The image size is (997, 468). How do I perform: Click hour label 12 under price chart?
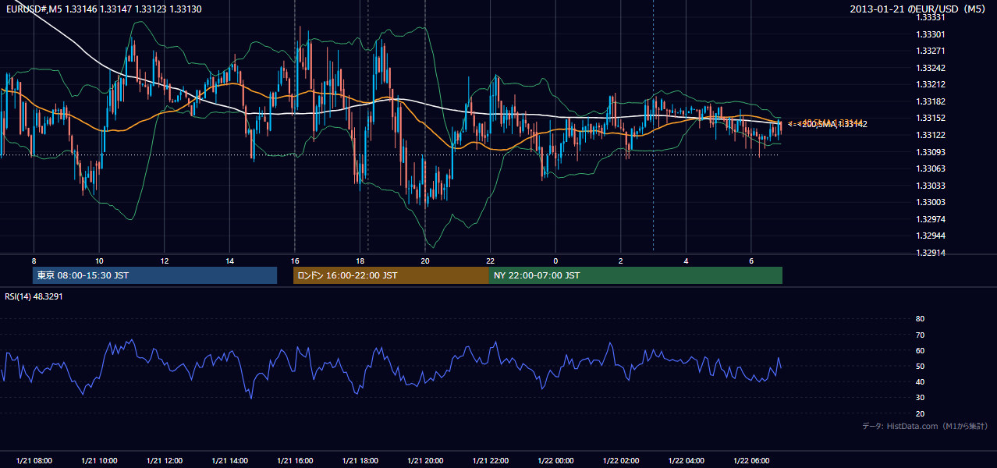pos(164,261)
